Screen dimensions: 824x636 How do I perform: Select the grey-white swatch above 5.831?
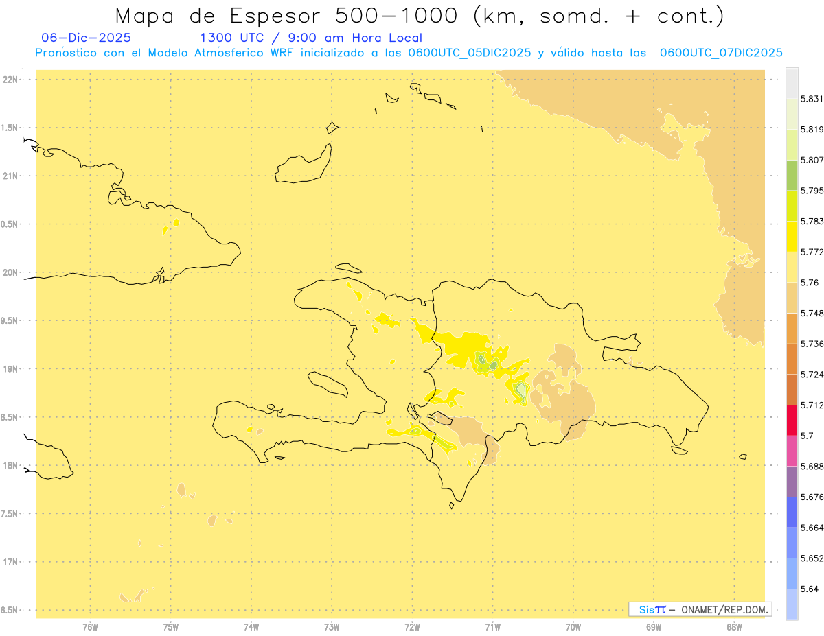(792, 83)
